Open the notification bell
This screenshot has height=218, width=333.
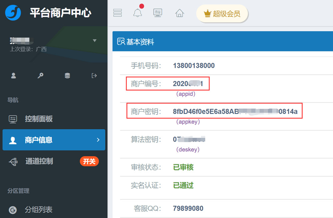[138, 13]
